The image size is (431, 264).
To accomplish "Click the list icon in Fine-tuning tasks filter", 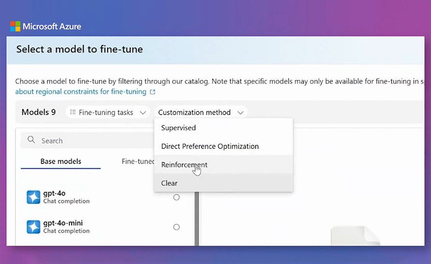I will [73, 112].
